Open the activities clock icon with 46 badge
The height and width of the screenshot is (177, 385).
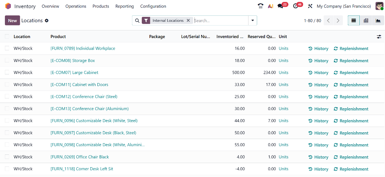click(296, 6)
